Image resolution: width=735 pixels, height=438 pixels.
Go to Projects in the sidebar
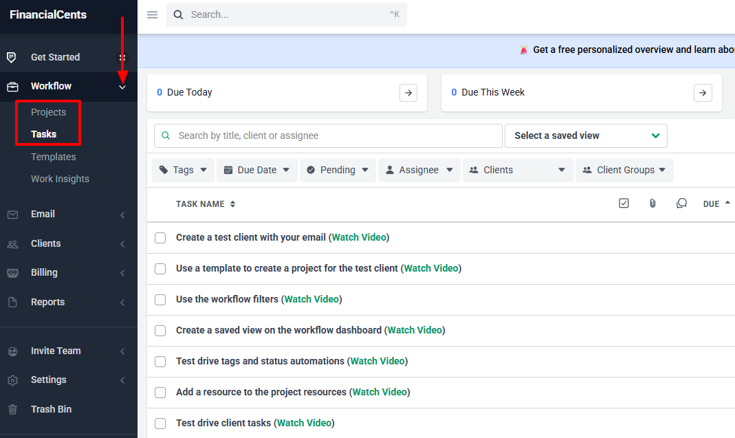click(x=48, y=112)
